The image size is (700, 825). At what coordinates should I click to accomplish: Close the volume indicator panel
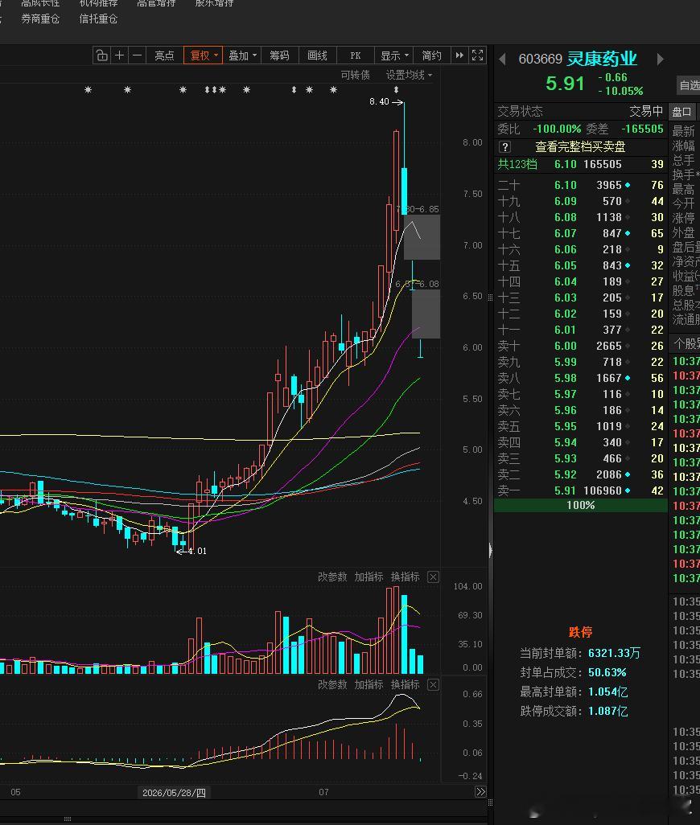[433, 577]
